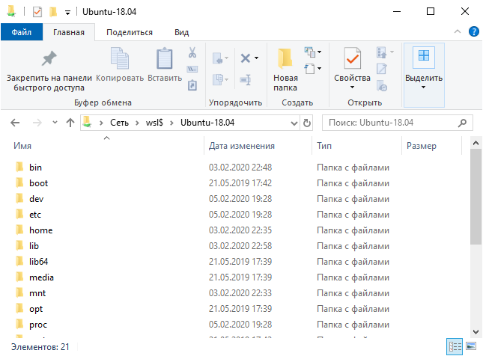The height and width of the screenshot is (356, 483).
Task: Click the Cut scissors icon
Action: tap(192, 52)
